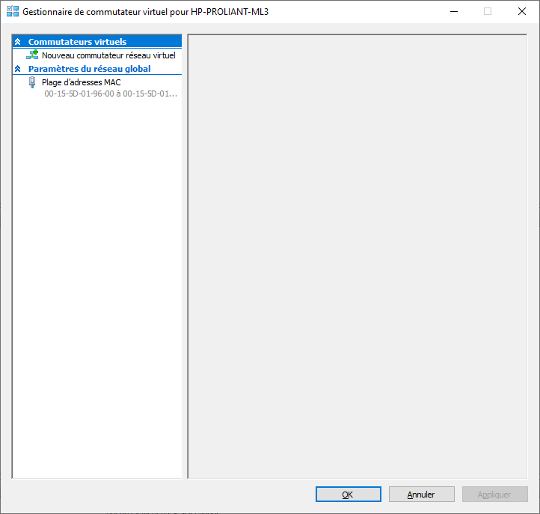This screenshot has width=540, height=514.
Task: Click the MAC address range adapter icon
Action: click(32, 82)
